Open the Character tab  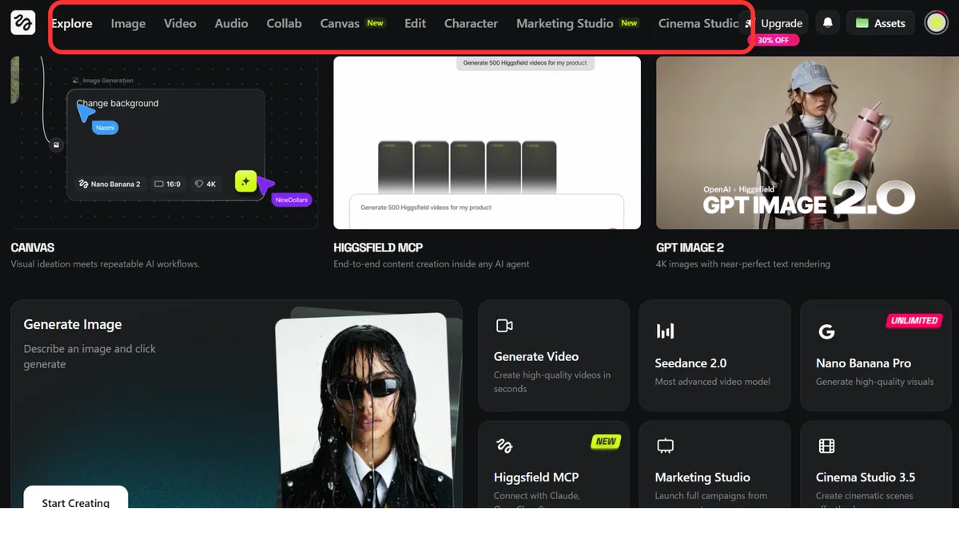(471, 23)
